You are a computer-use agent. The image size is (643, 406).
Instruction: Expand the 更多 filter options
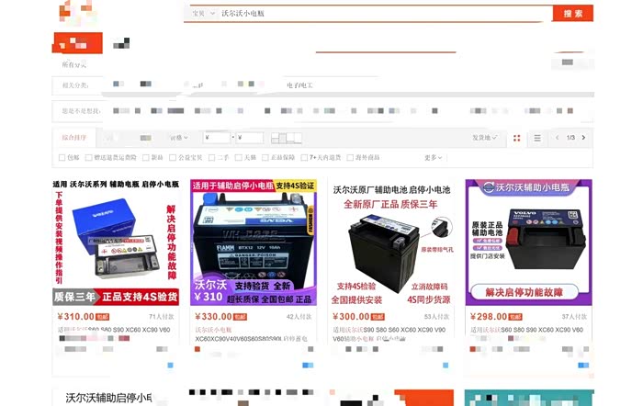coord(433,157)
